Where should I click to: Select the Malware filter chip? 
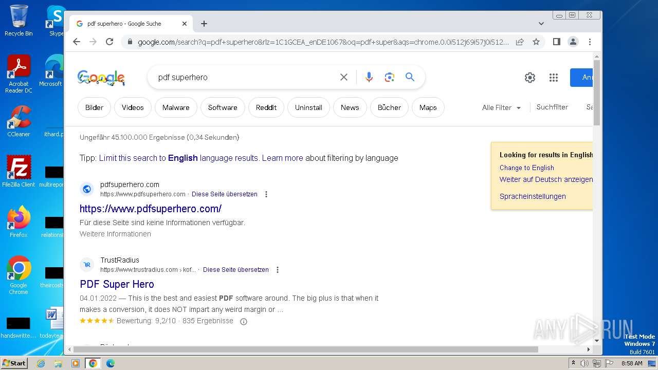point(176,107)
